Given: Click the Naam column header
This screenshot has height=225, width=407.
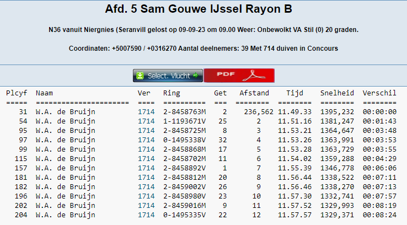Looking at the screenshot, I should coord(44,93).
